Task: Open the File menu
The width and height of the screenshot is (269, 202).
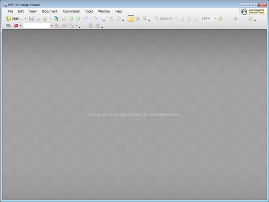Action: click(10, 11)
